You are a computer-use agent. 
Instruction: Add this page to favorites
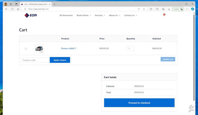144,9
